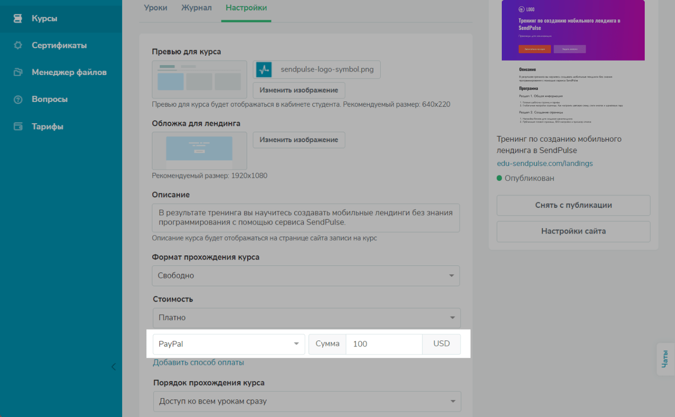Click the Вопросы question-mark icon
675x417 pixels.
click(x=18, y=99)
